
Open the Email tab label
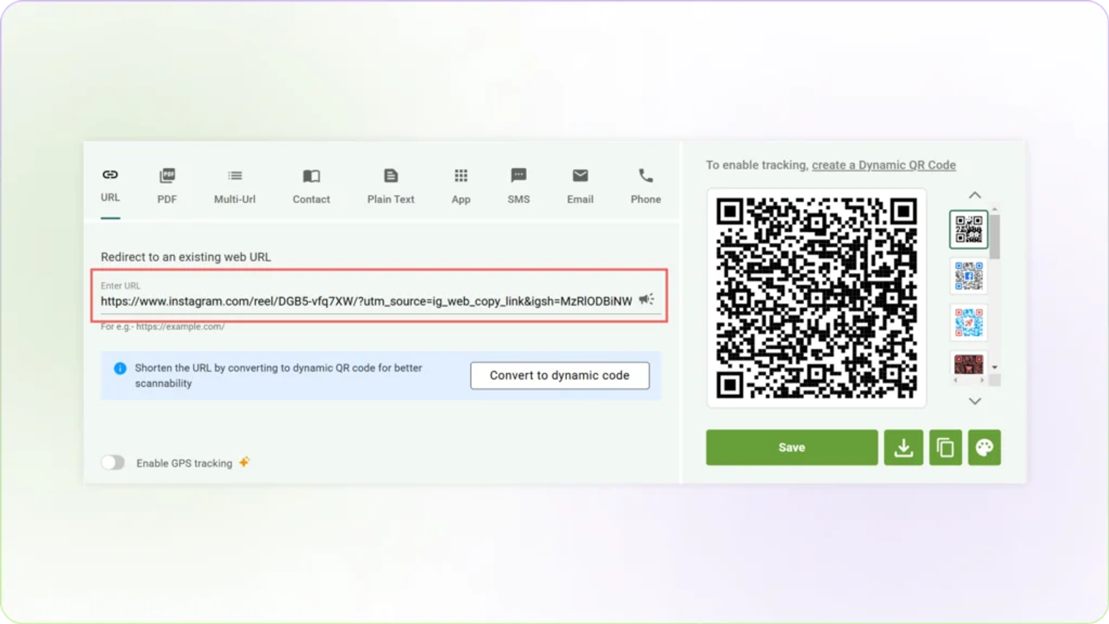click(580, 199)
